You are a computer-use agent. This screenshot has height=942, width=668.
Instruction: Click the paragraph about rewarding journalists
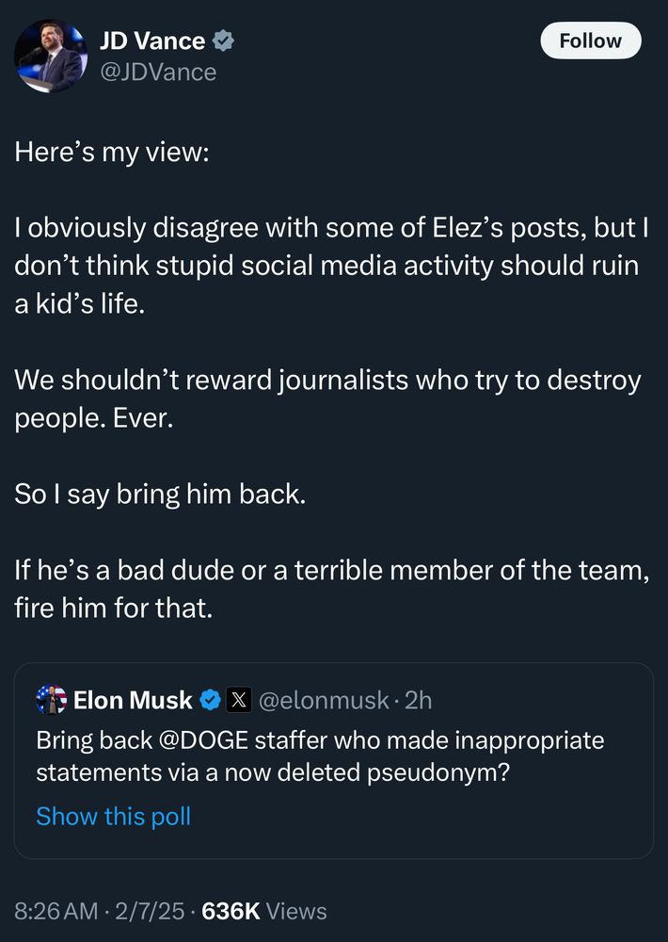(x=327, y=398)
